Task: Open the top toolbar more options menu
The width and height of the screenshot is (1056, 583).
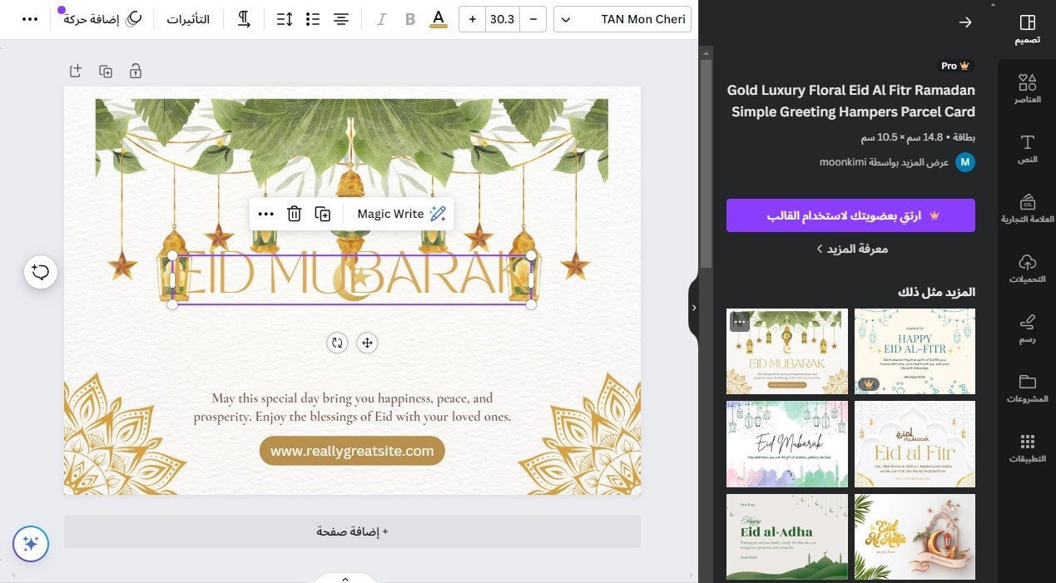Action: pyautogui.click(x=30, y=19)
